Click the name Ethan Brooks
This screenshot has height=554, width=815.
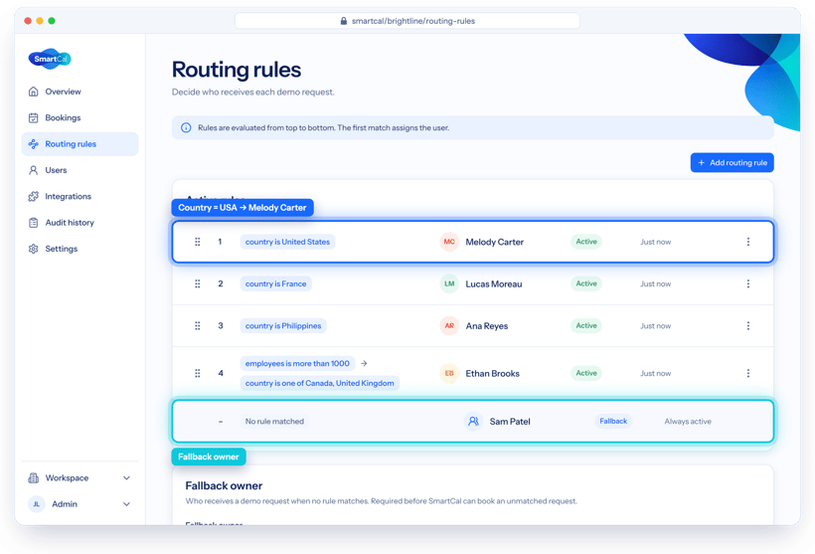pos(492,374)
